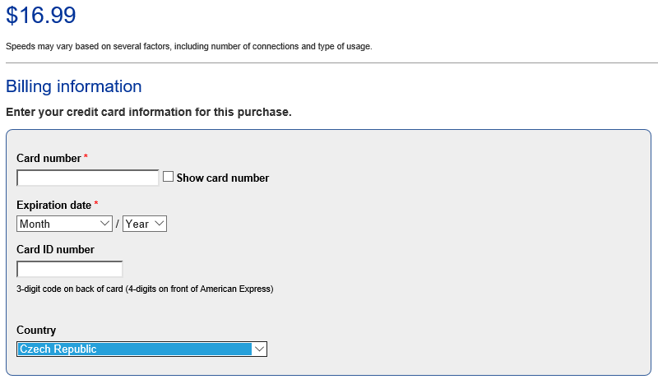This screenshot has height=384, width=658.
Task: Click the Billing information heading
Action: coord(73,86)
